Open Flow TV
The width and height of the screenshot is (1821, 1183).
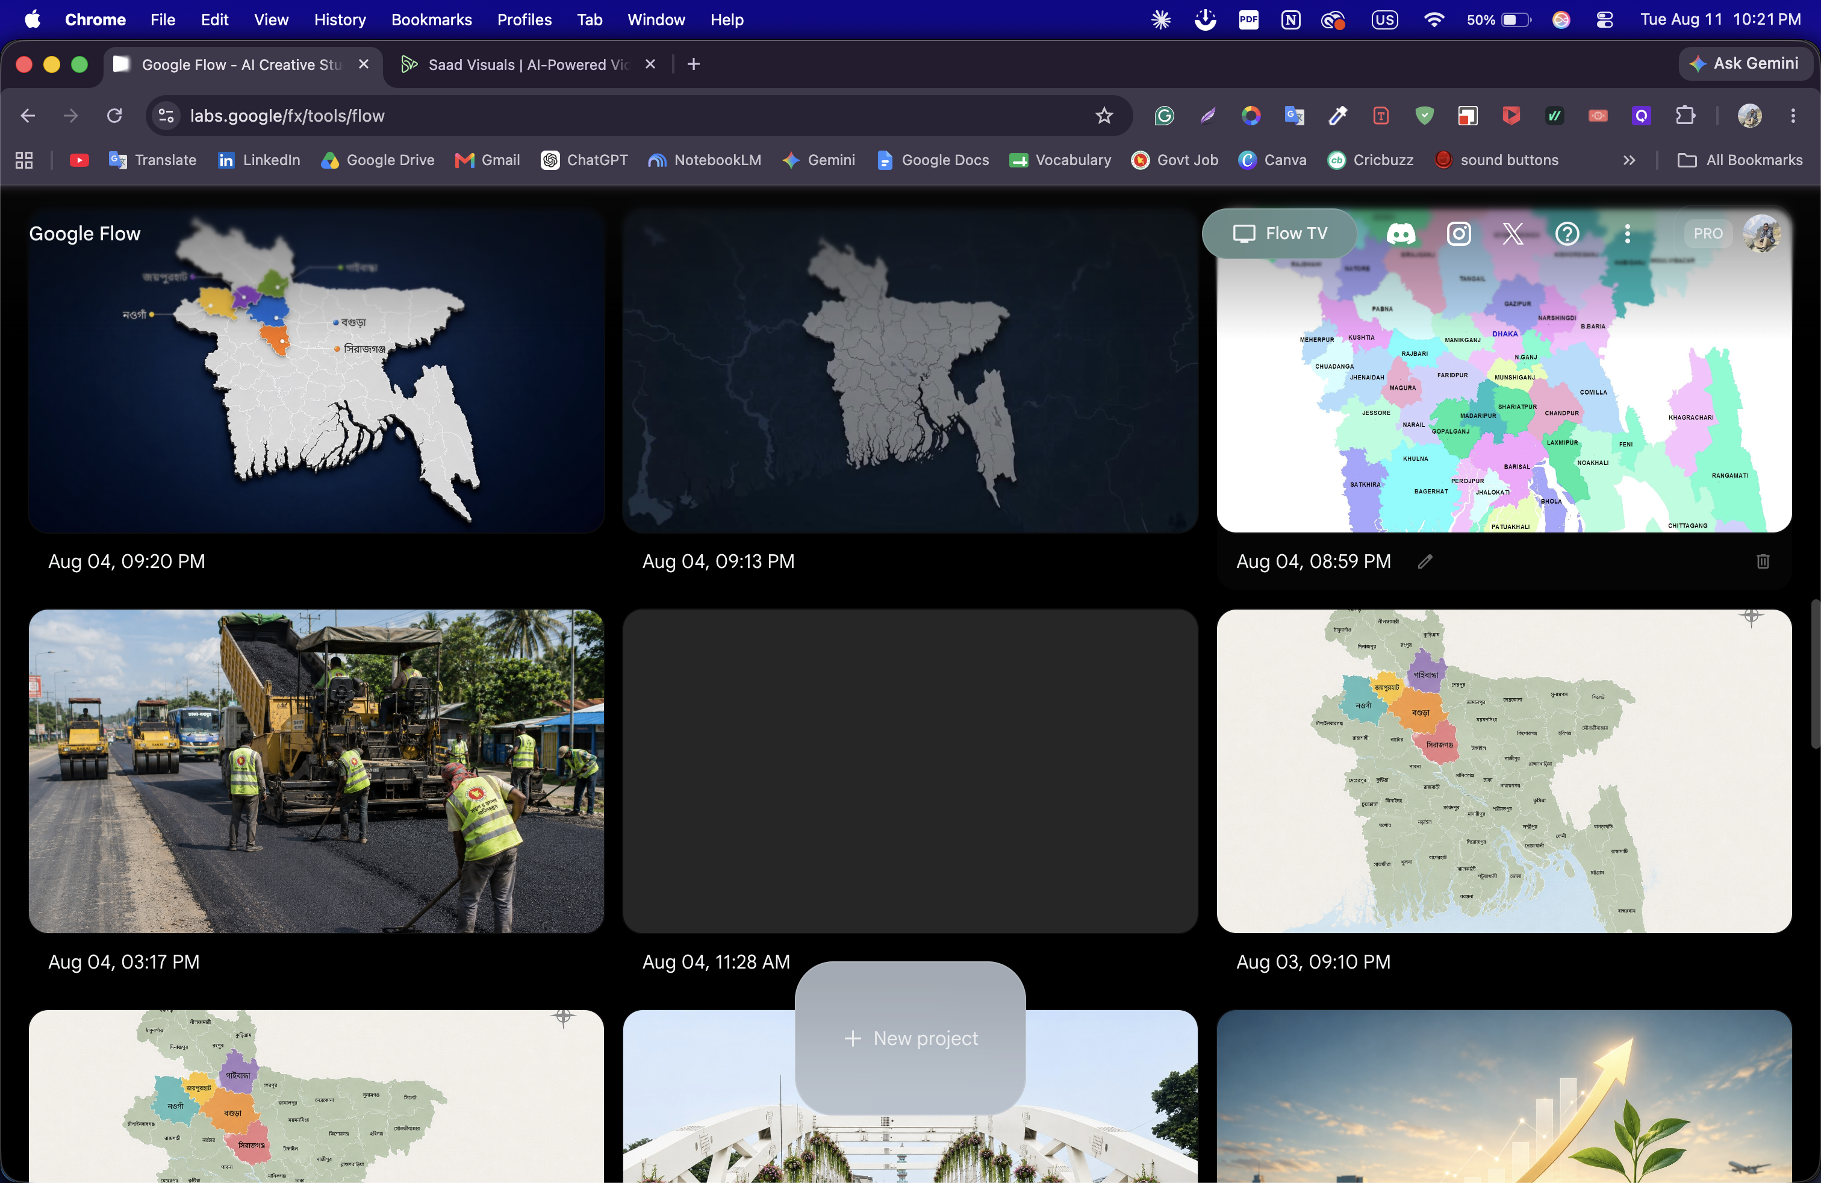tap(1279, 233)
